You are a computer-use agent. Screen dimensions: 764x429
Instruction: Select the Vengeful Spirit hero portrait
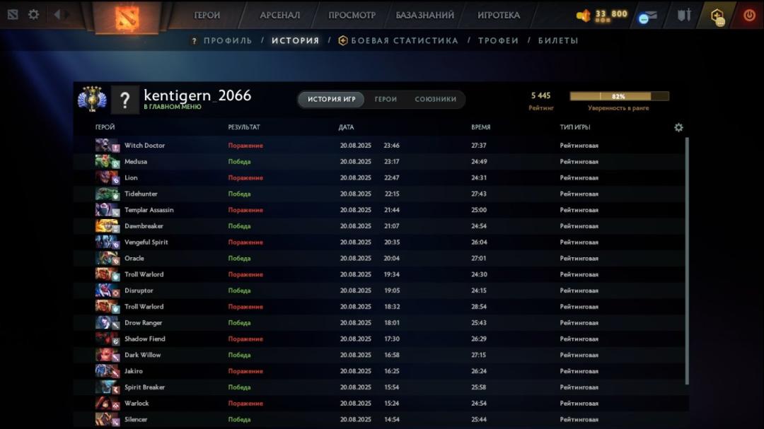pyautogui.click(x=108, y=242)
